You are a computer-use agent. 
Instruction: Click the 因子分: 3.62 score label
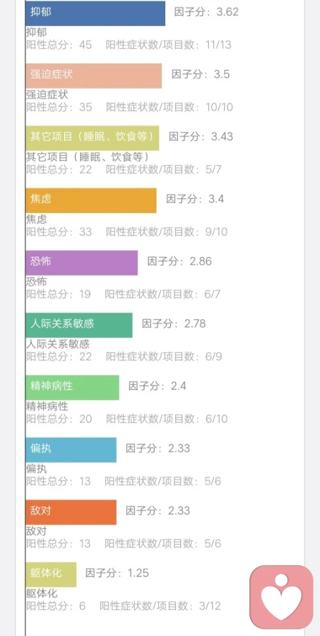coord(206,12)
